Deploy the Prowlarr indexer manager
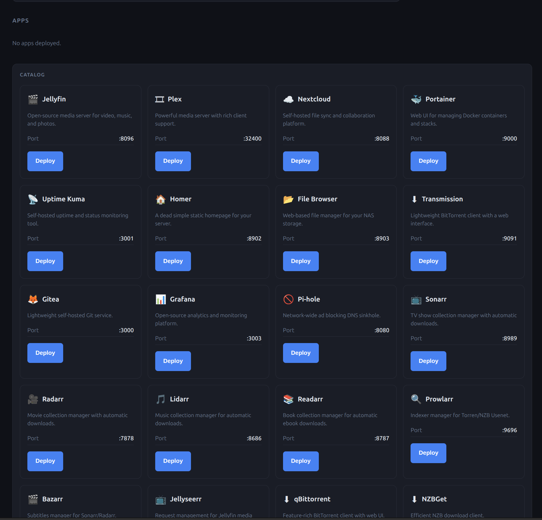The width and height of the screenshot is (542, 520). (428, 453)
